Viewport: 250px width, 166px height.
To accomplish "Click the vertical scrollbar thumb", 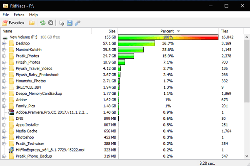I will tap(247, 71).
